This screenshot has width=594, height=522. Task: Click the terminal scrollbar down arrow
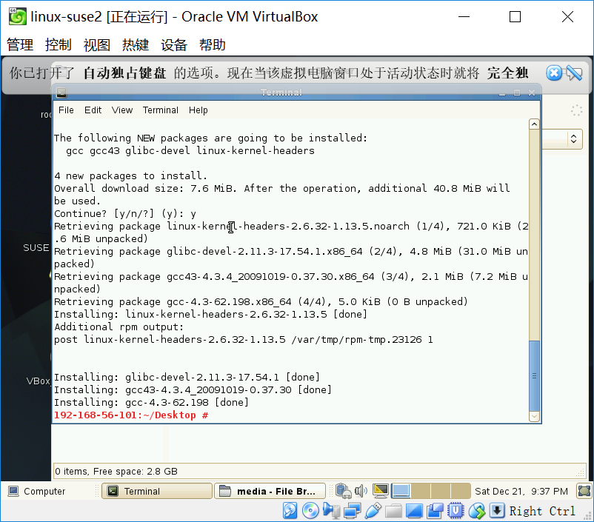click(x=534, y=416)
